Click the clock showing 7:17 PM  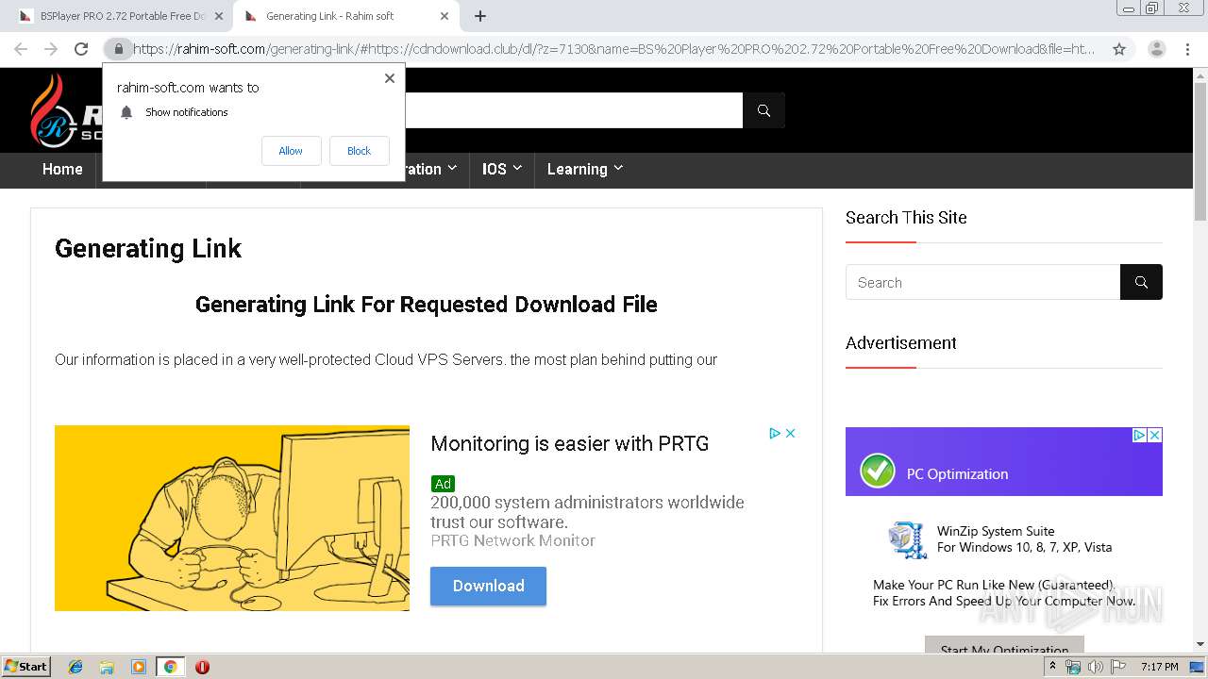click(1159, 667)
